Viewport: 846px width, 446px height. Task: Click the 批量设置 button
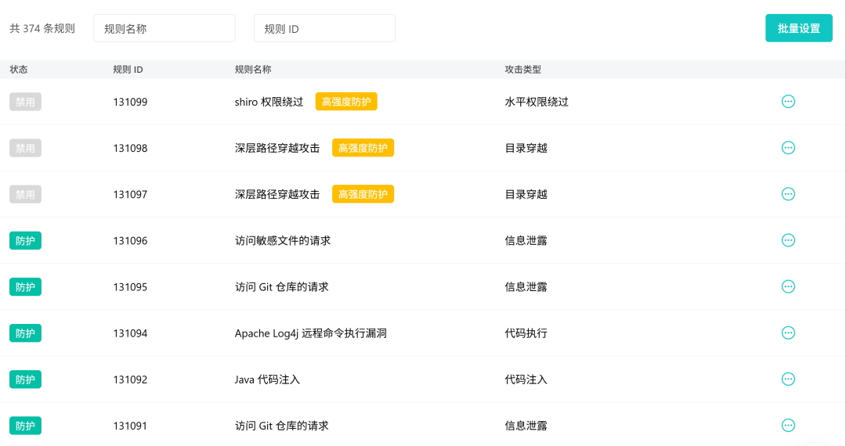coord(798,28)
